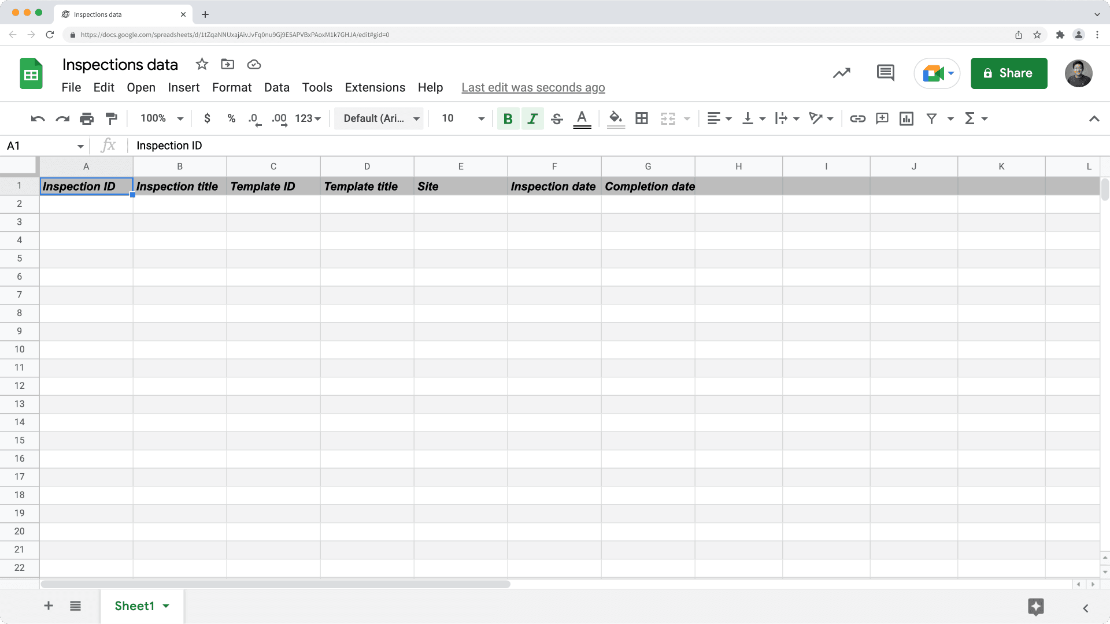This screenshot has width=1110, height=624.
Task: Open version history via last edit link
Action: coord(533,87)
